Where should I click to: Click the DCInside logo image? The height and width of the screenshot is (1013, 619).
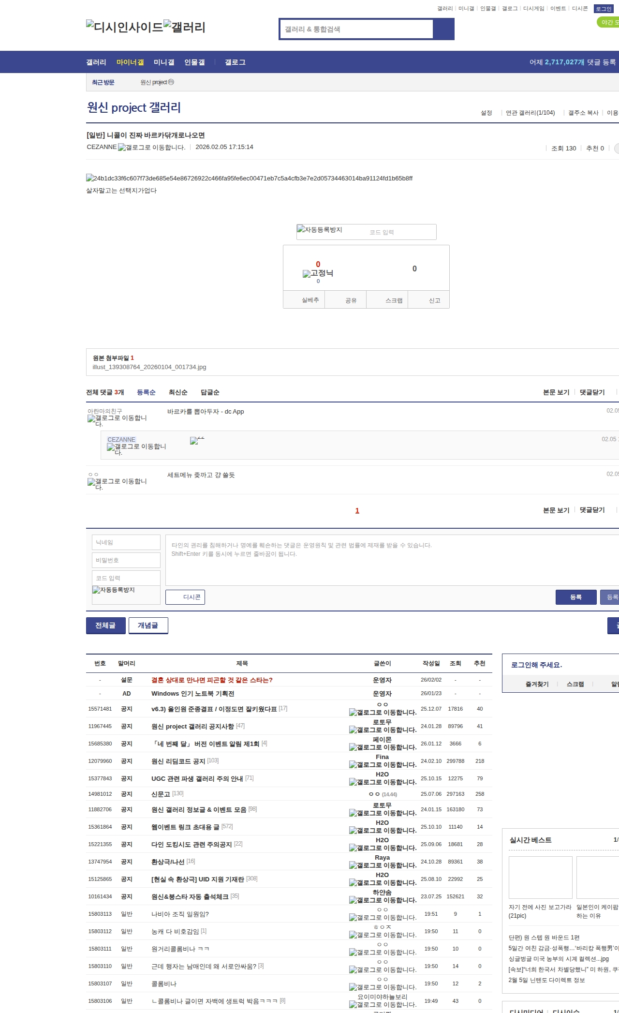pos(124,27)
